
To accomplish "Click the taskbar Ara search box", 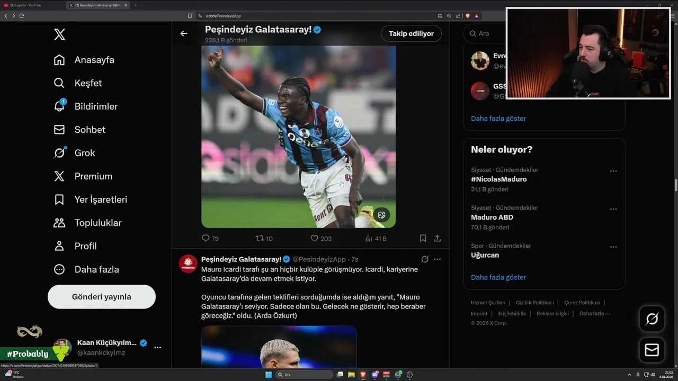I will (305, 375).
